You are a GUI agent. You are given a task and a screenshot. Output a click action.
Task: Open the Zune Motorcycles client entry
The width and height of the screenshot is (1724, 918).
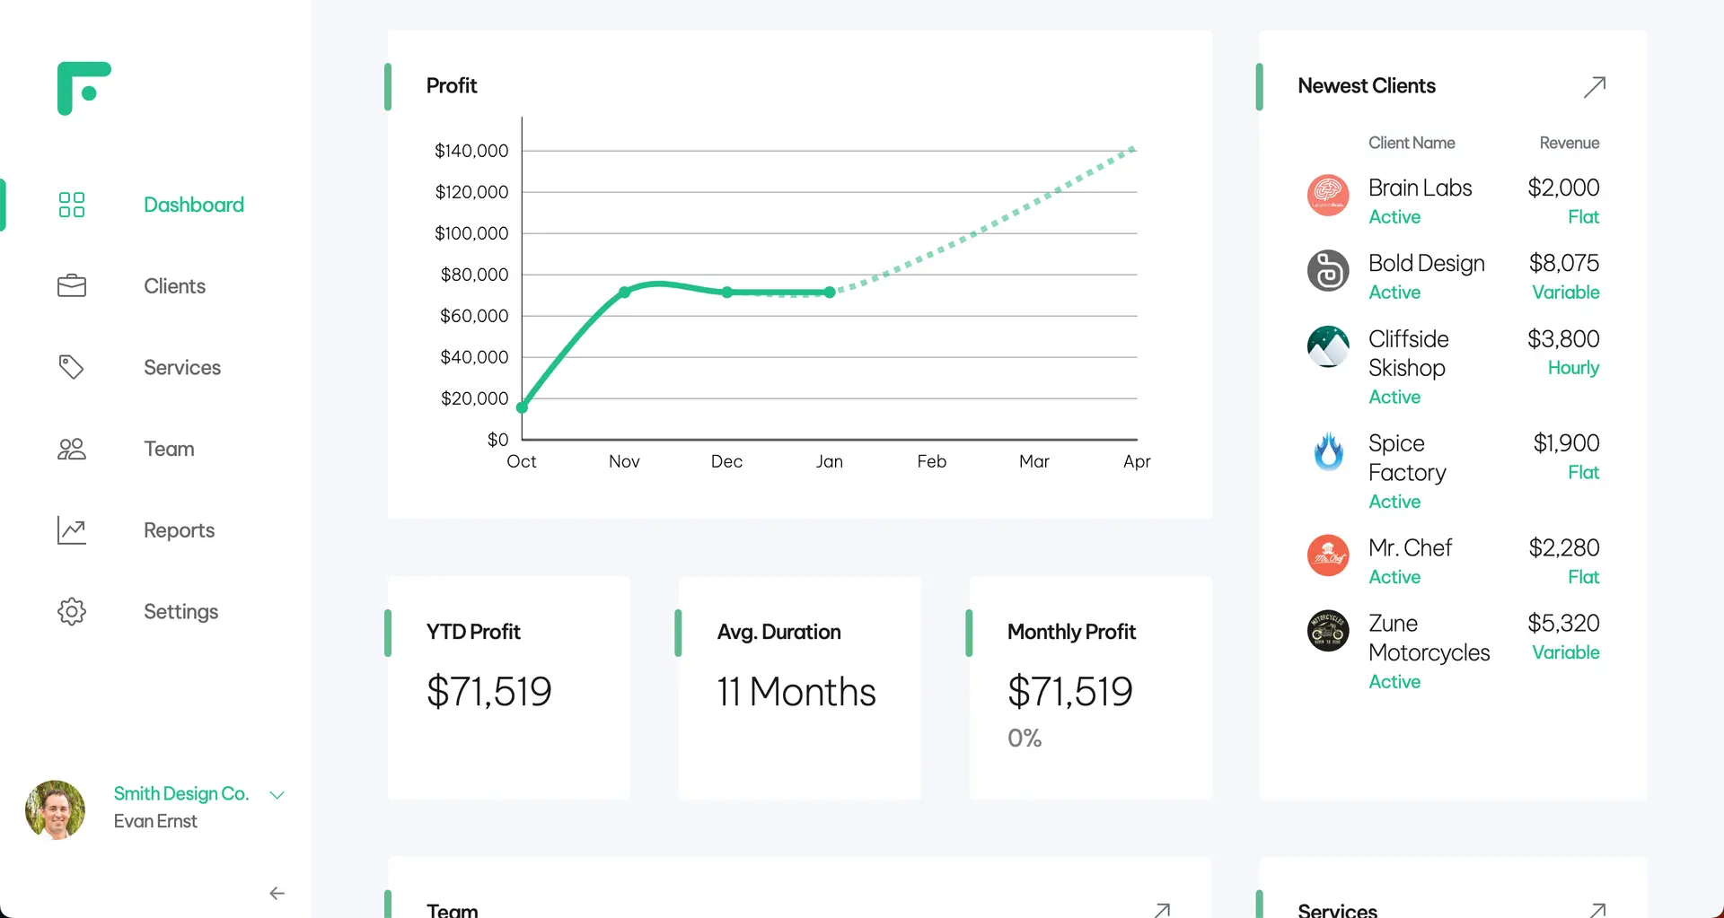[x=1428, y=638]
